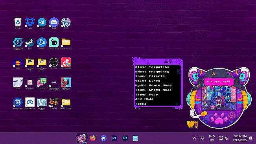Expand the Sound Effects setting

coord(150,76)
